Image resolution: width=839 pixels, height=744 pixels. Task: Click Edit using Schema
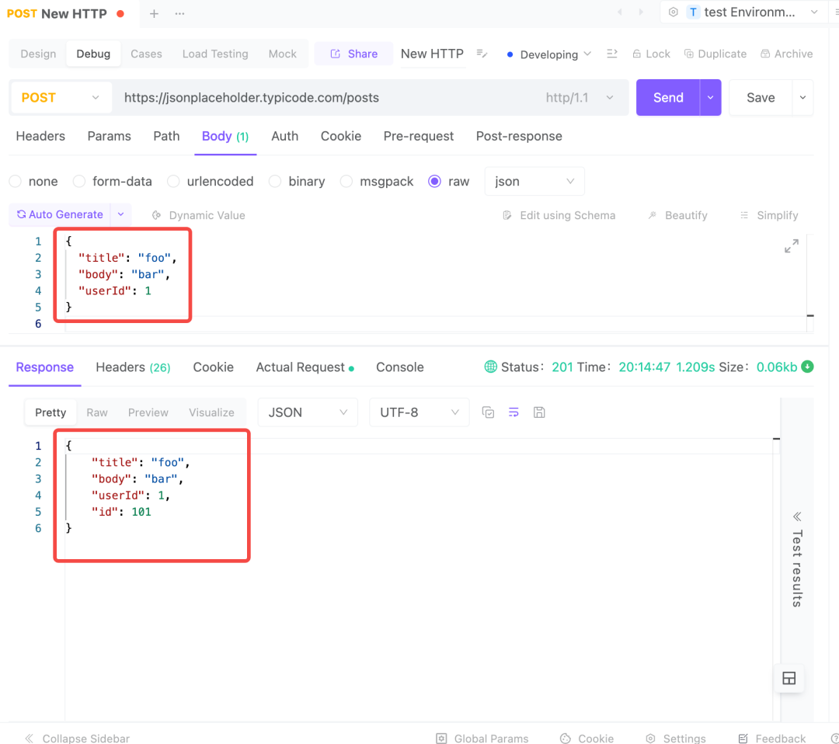[559, 215]
